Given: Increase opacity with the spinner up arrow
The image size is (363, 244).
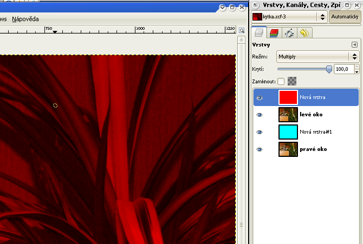Looking at the screenshot, I should (x=356, y=67).
